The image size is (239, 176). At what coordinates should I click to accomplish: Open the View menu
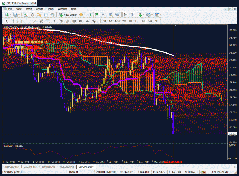click(x=19, y=9)
